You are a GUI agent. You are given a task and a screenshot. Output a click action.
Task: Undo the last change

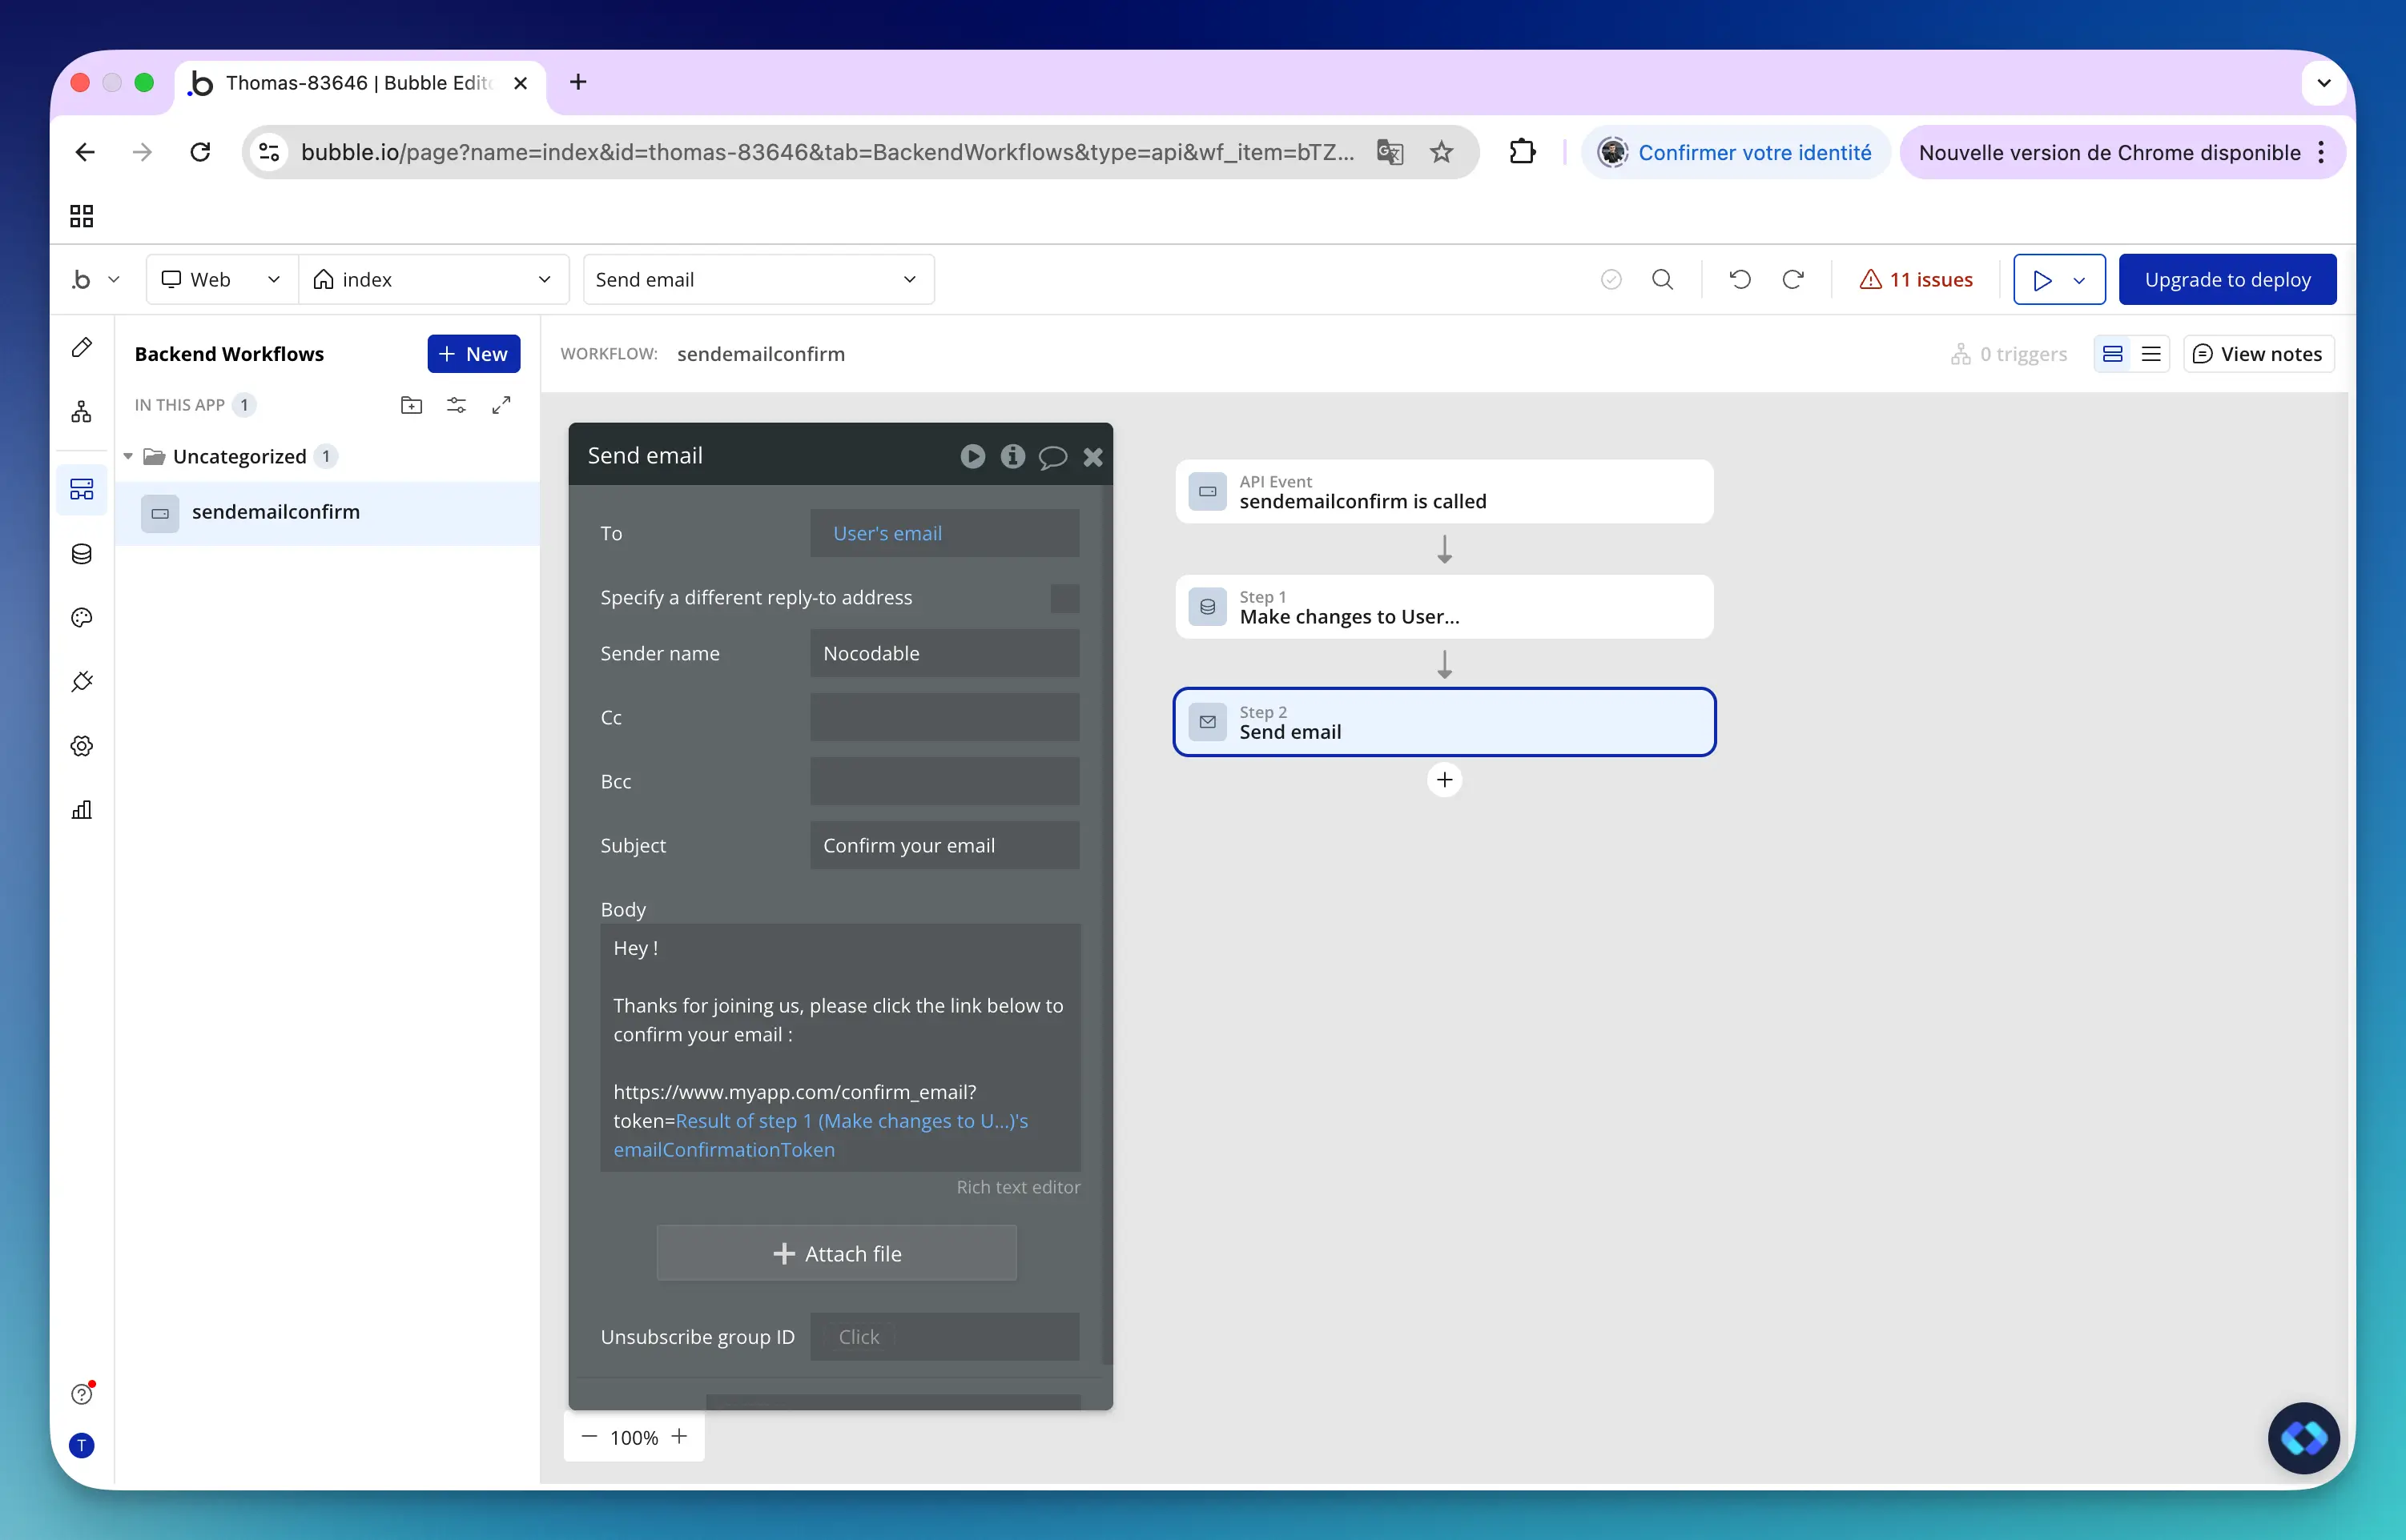tap(1740, 280)
